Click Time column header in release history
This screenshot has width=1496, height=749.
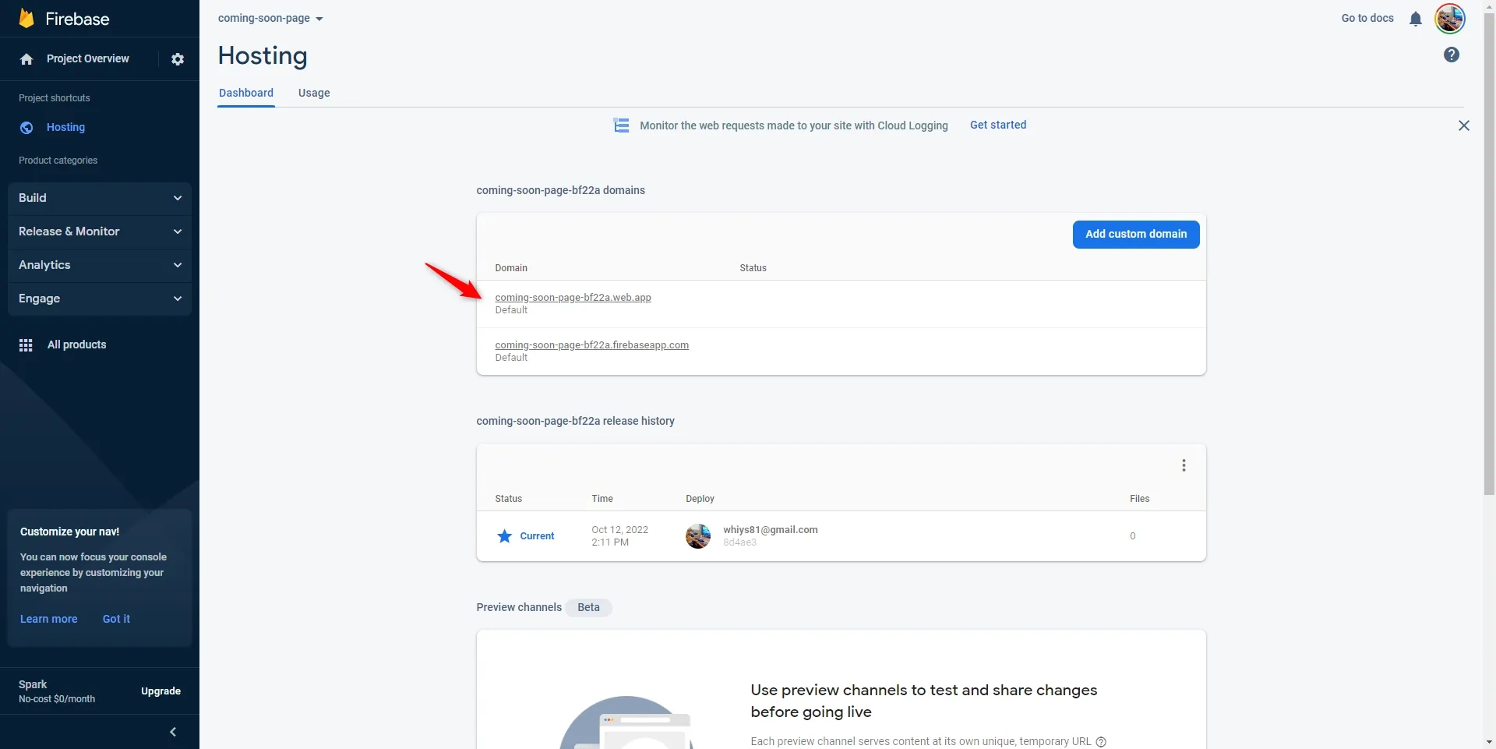pos(602,499)
